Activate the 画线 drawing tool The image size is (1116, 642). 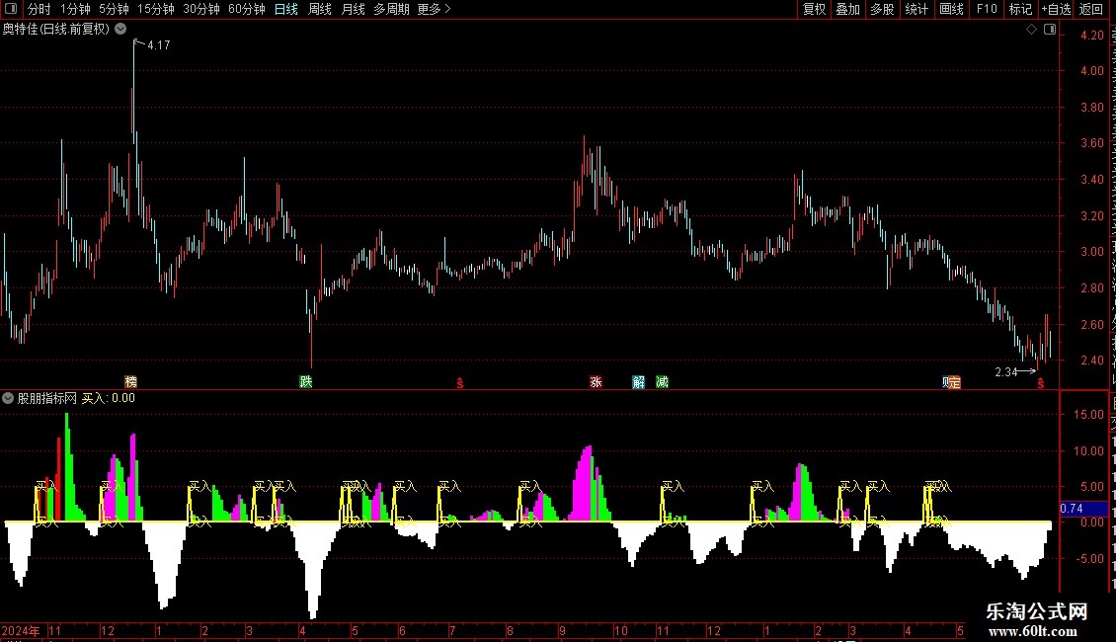(x=952, y=9)
